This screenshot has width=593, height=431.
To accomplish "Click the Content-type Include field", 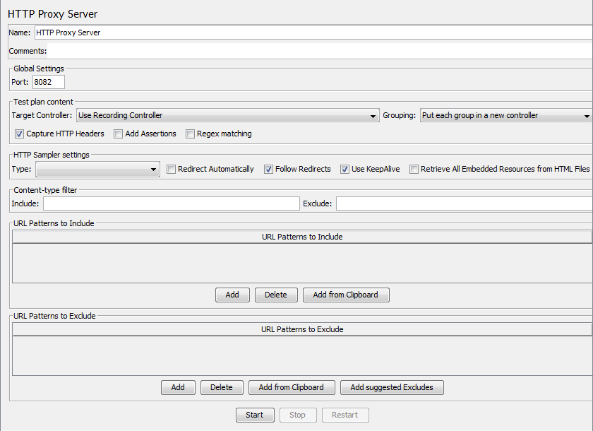I will (172, 203).
